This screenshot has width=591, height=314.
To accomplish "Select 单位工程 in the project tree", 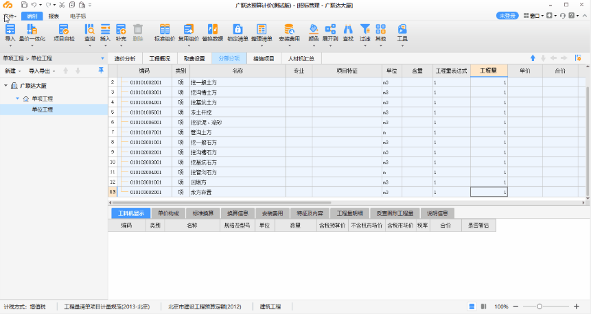I will point(42,110).
